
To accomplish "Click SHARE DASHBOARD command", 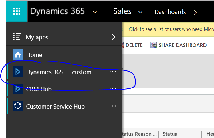I will click(x=183, y=45).
